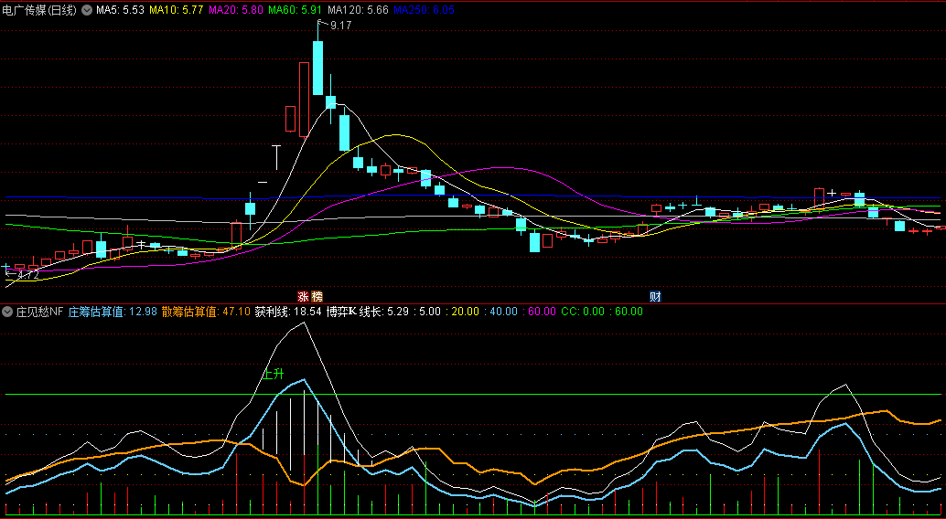Click the 9.17 high price flag

[x=340, y=25]
